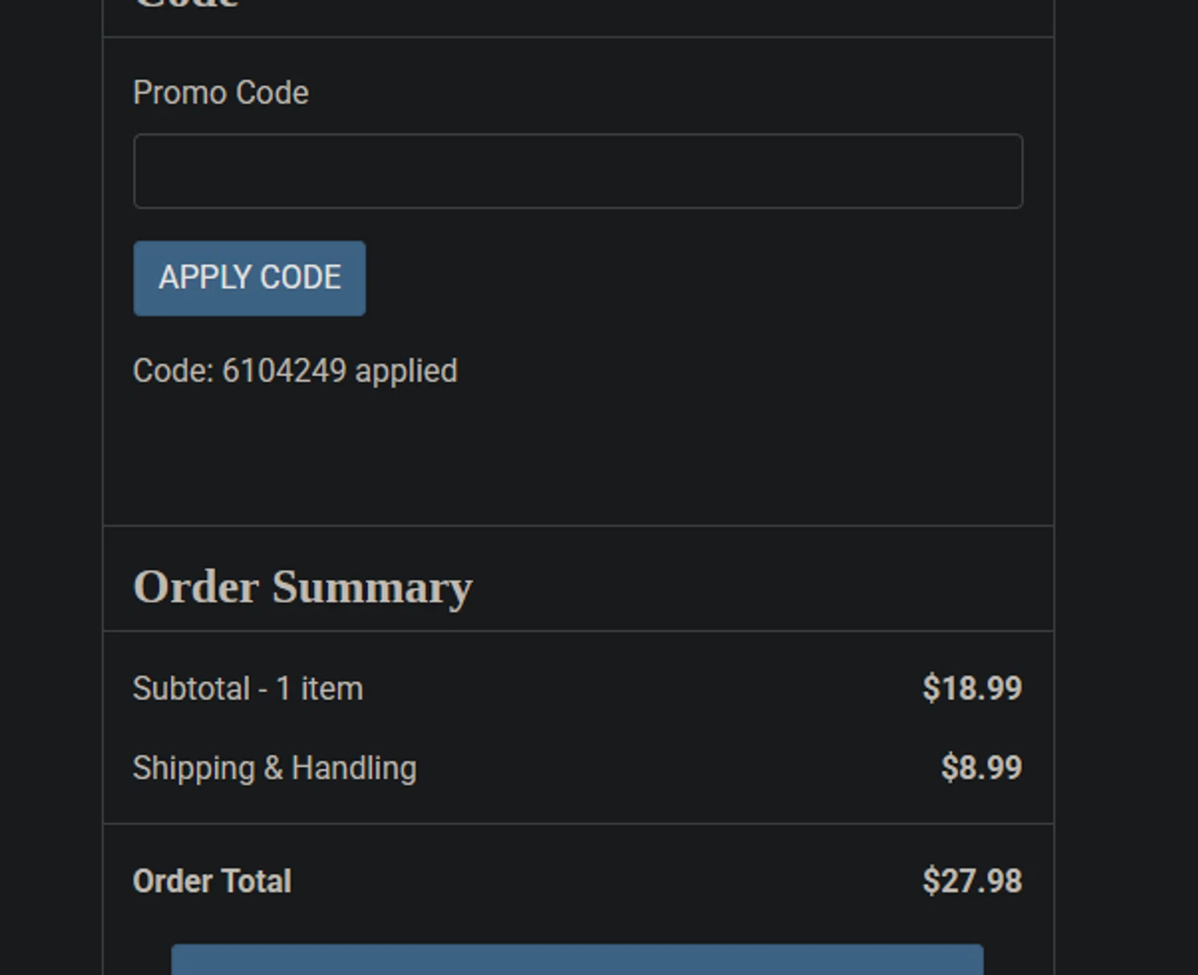Click the Promo Code field label
Viewport: 1198px width, 975px height.
point(220,93)
